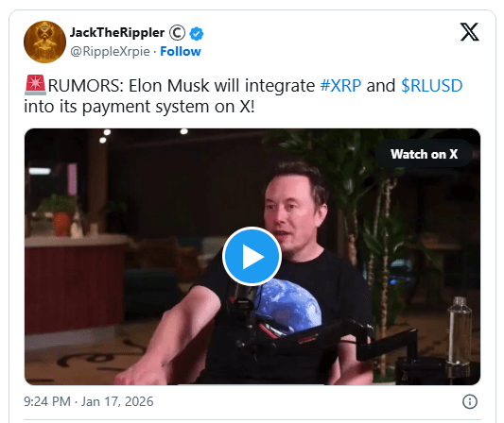Click the tweet text RUMORS sentence

pos(243,95)
